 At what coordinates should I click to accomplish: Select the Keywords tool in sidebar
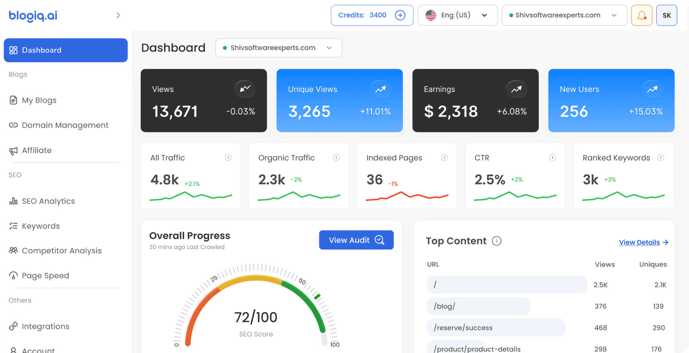[41, 226]
